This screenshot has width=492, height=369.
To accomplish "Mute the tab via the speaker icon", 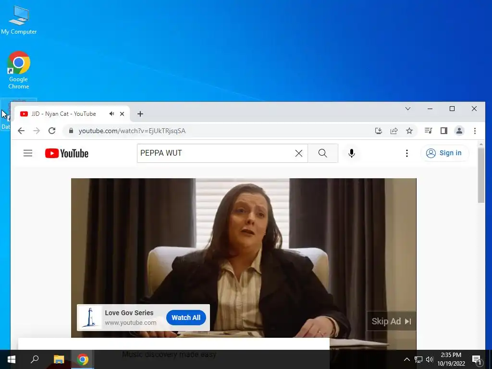I will pos(111,113).
